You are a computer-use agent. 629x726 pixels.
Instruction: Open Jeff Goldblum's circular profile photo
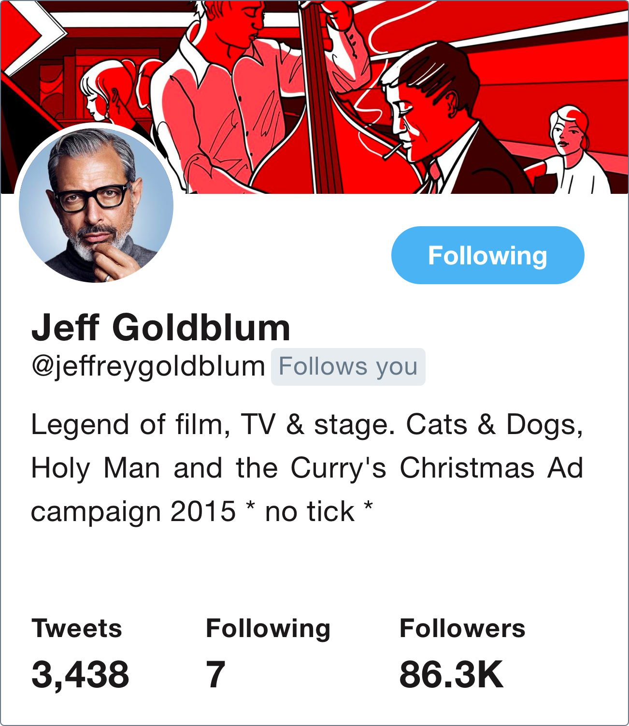pyautogui.click(x=96, y=205)
